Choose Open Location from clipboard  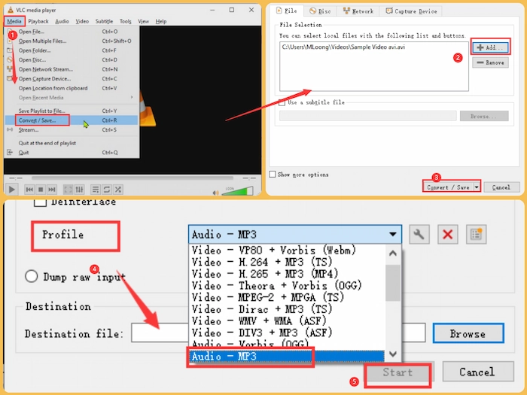point(72,88)
